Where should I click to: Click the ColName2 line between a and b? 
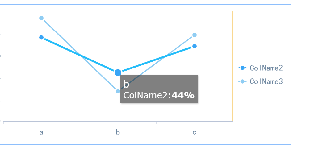pyautogui.click(x=80, y=55)
